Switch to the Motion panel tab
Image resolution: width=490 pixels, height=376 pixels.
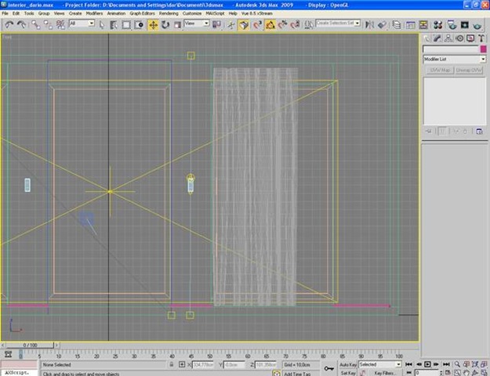tap(459, 38)
